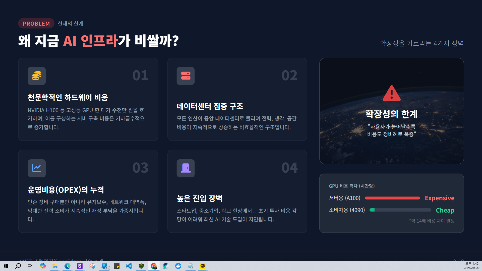This screenshot has height=271, width=482.
Task: Open Docker Desktop from the taskbar
Action: coord(178,266)
